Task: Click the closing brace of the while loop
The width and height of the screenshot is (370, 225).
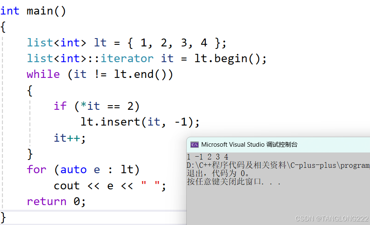Action: 30,154
